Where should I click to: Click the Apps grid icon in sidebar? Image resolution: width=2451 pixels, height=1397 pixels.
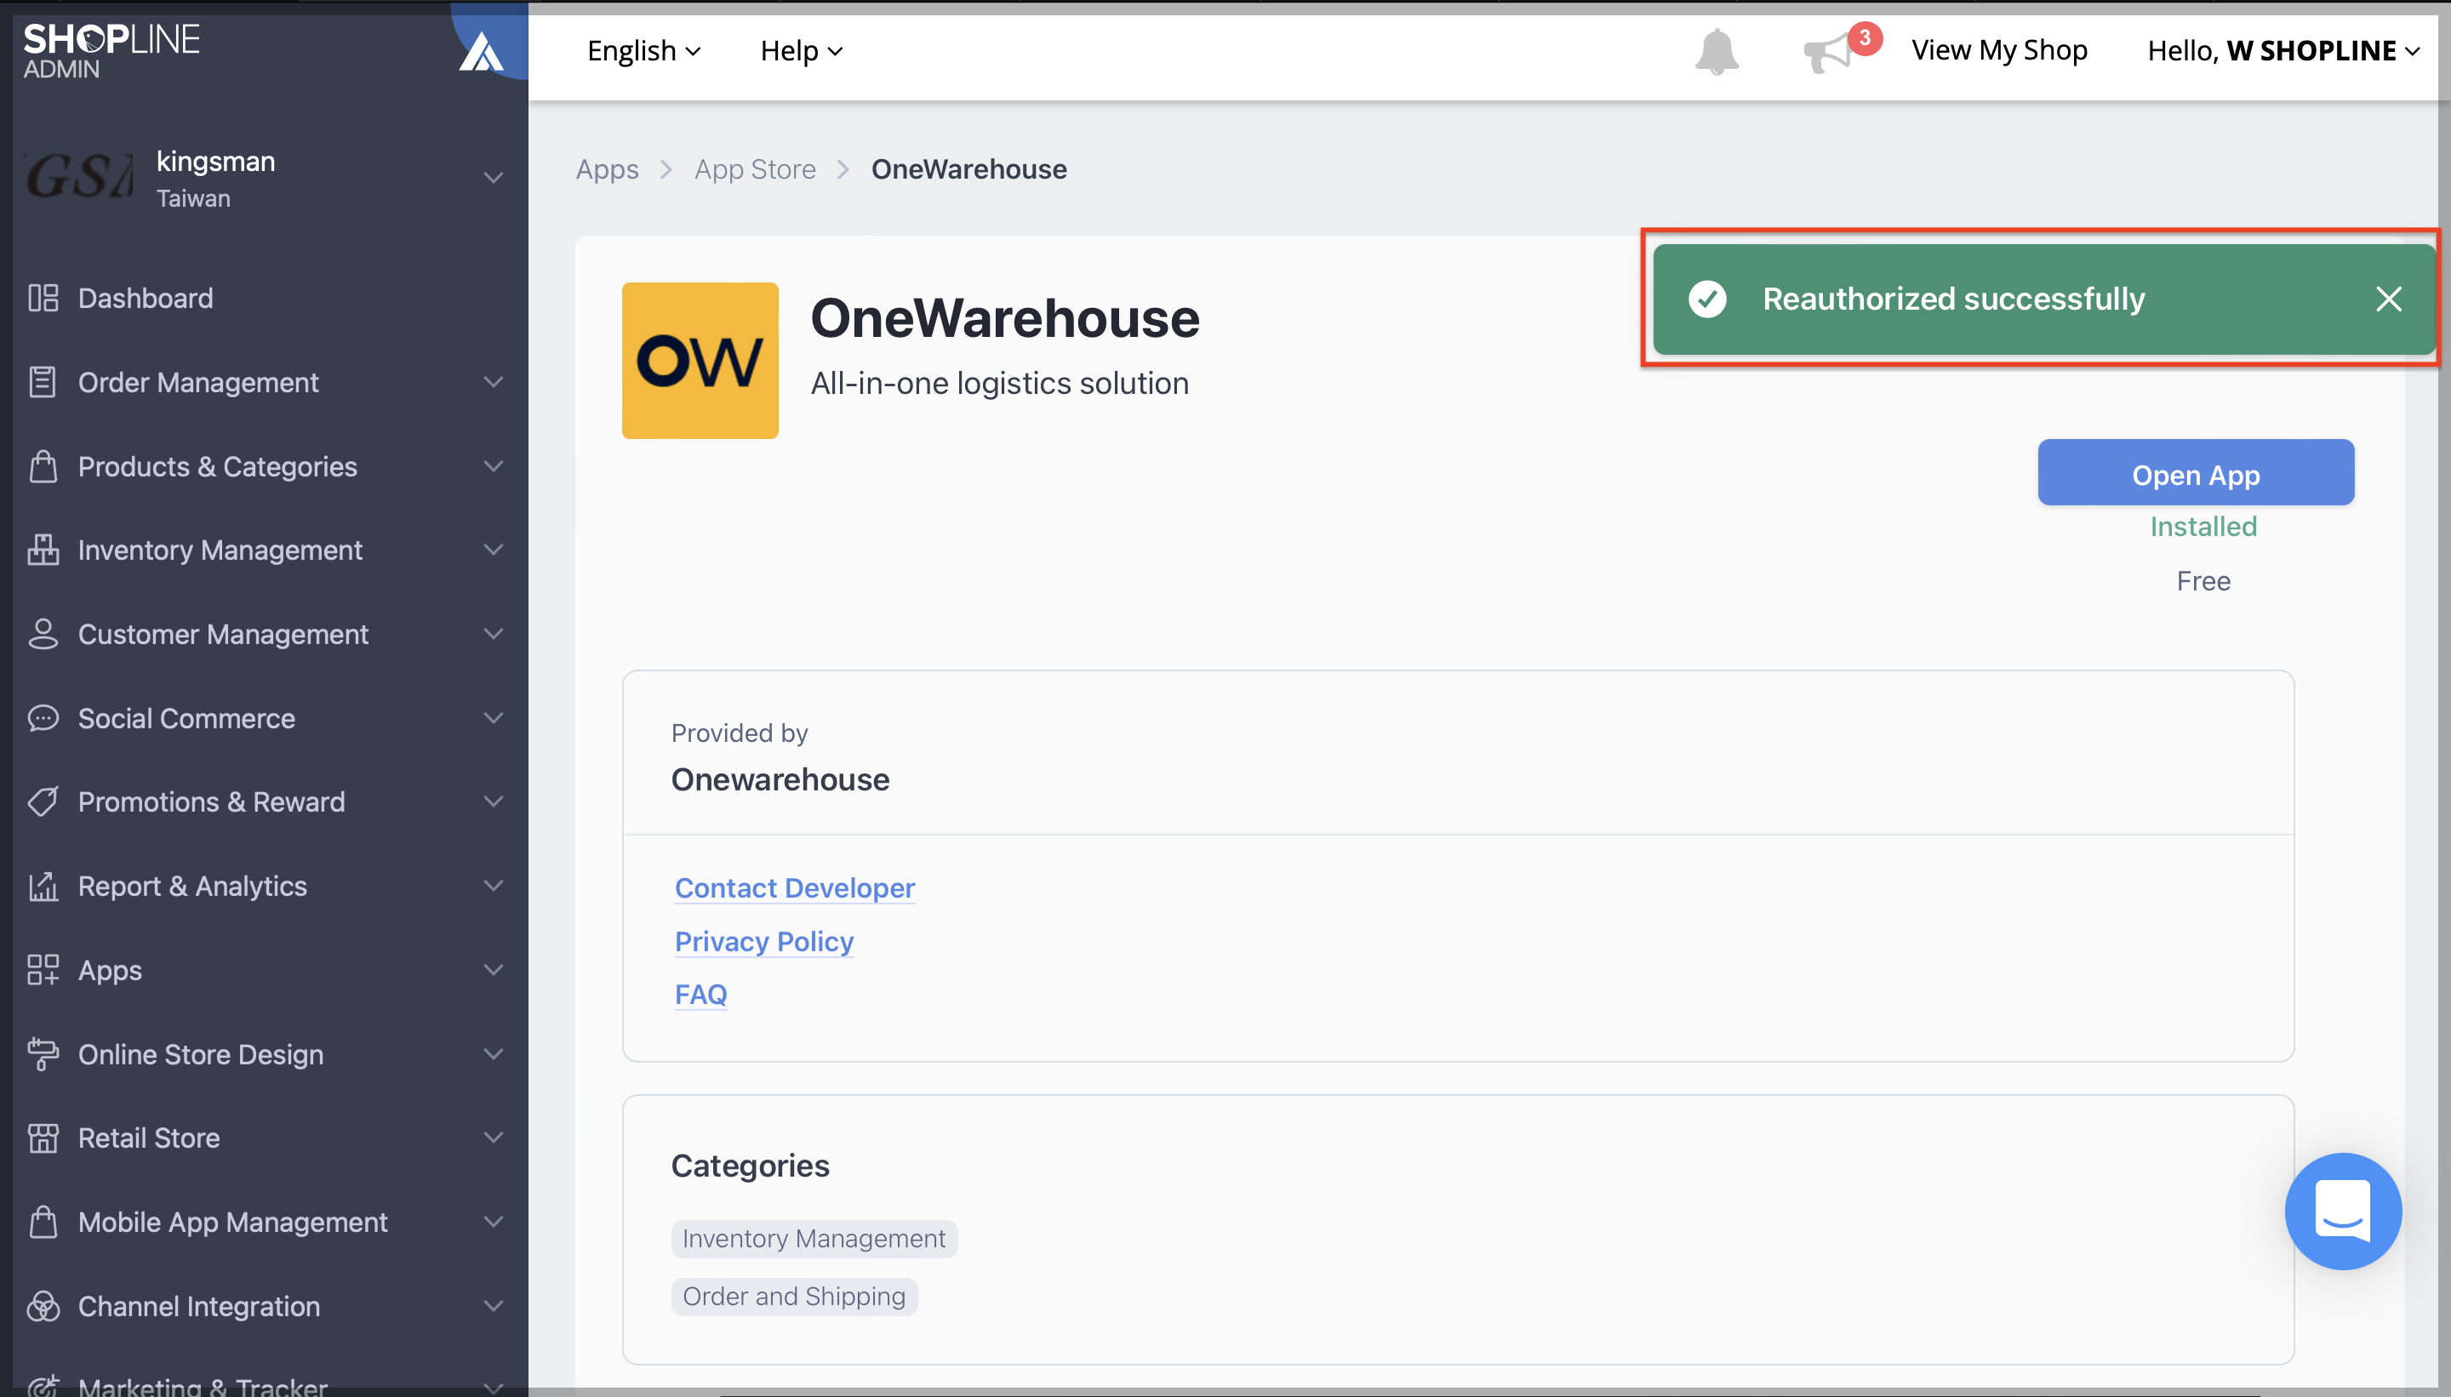coord(43,970)
